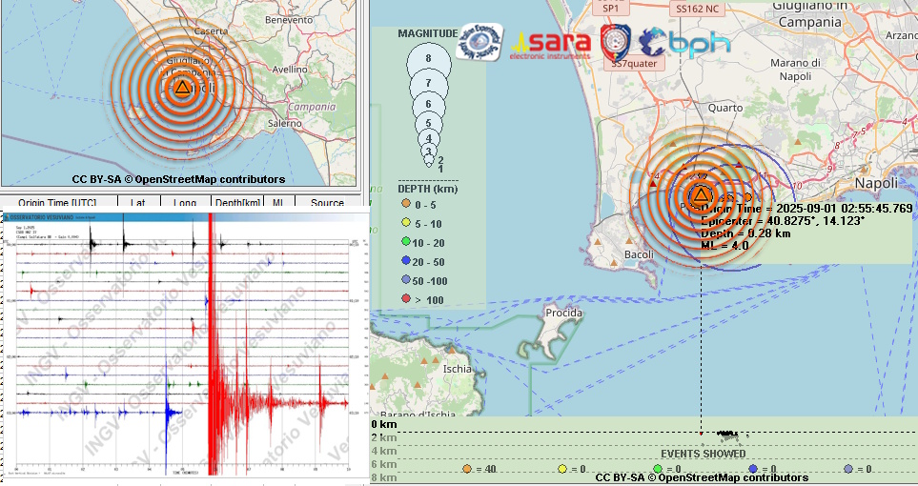Click the SS7quater road shield
This screenshot has width=918, height=486.
click(x=628, y=64)
